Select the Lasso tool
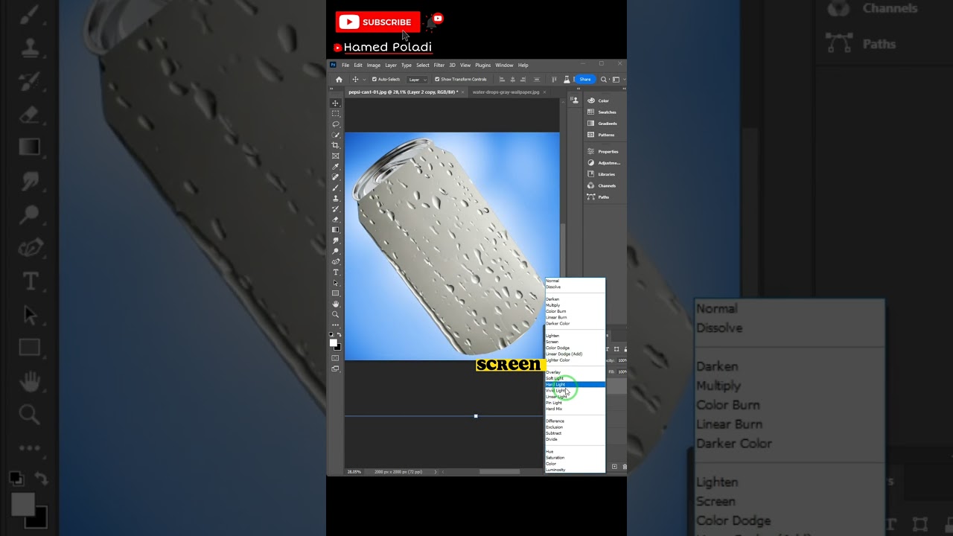 click(336, 124)
